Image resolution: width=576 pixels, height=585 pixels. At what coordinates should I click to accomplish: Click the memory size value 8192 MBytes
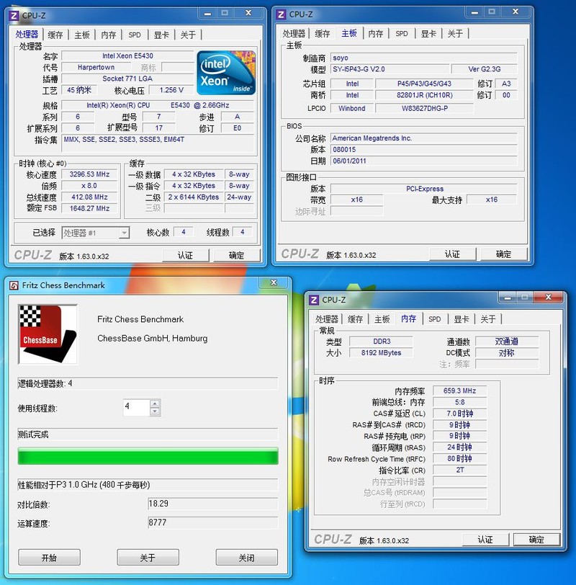pyautogui.click(x=382, y=353)
